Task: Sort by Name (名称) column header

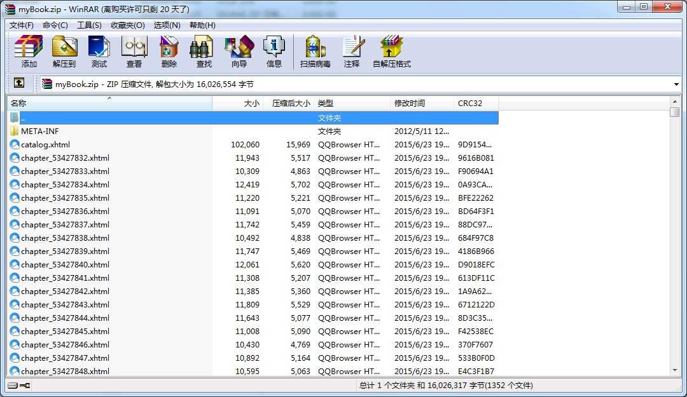Action: pos(109,104)
